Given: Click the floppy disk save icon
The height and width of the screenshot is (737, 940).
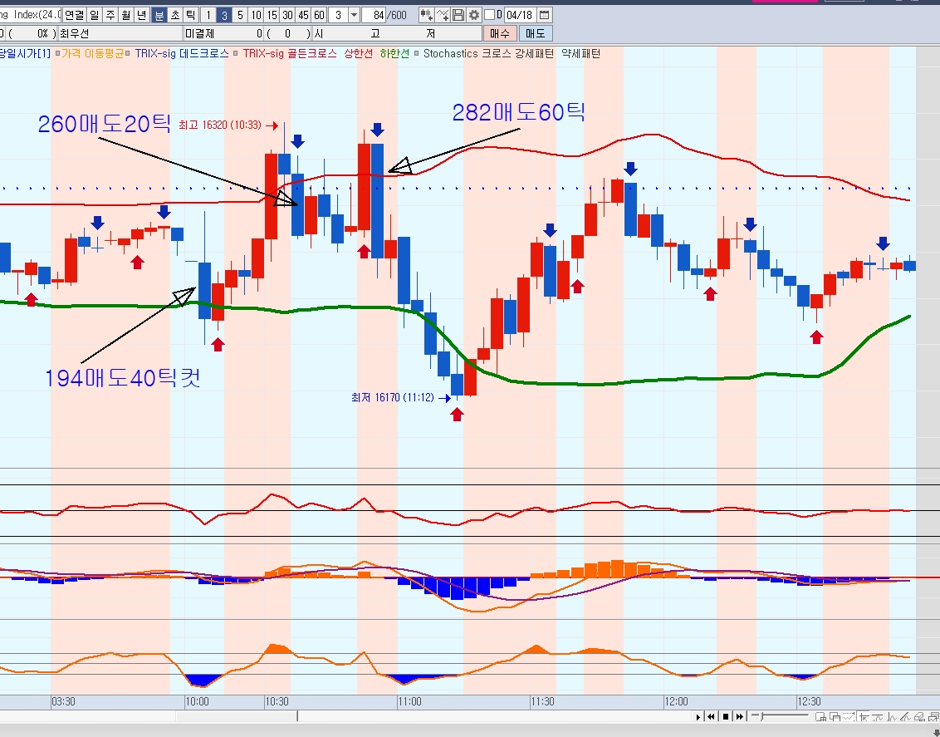Looking at the screenshot, I should (458, 15).
